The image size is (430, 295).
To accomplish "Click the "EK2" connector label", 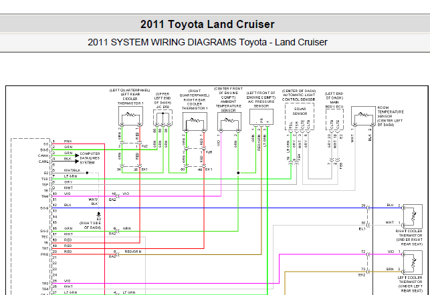I will click(362, 275).
